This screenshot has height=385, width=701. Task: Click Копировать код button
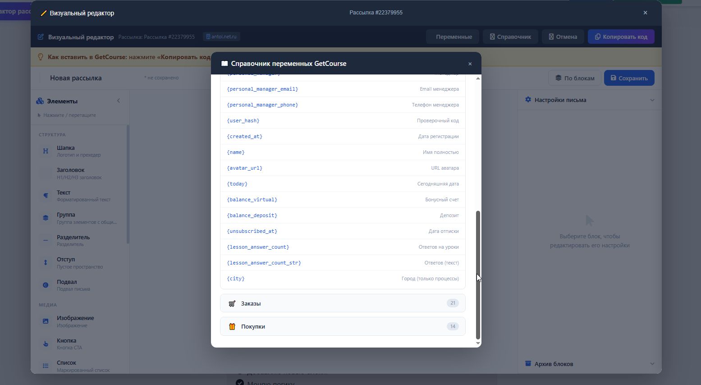(621, 37)
